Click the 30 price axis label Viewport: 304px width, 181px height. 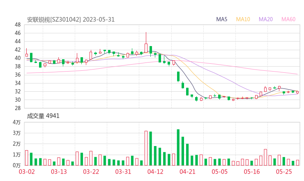pyautogui.click(x=18, y=100)
